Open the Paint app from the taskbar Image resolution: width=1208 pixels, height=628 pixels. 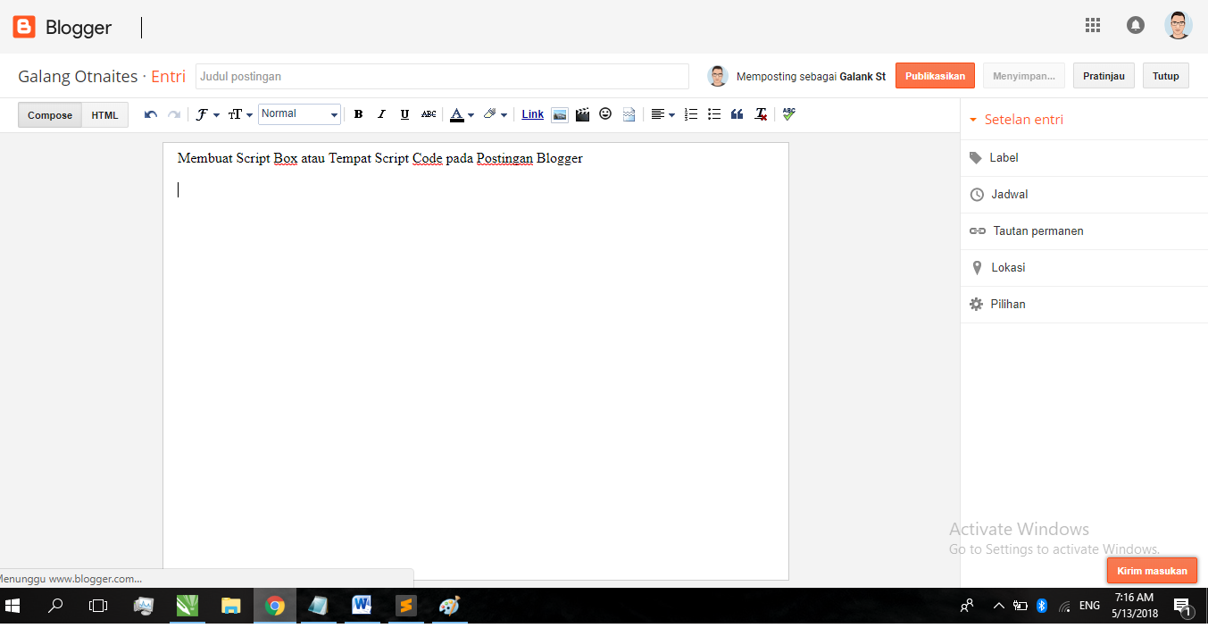449,606
